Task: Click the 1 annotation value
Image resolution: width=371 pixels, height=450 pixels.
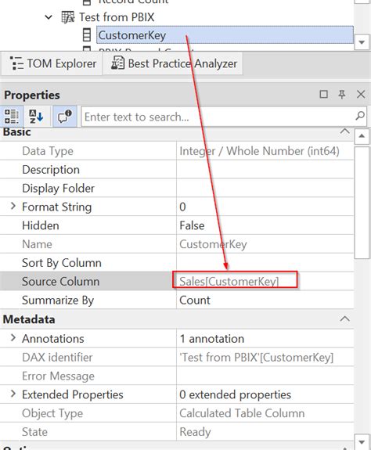Action: 212,339
